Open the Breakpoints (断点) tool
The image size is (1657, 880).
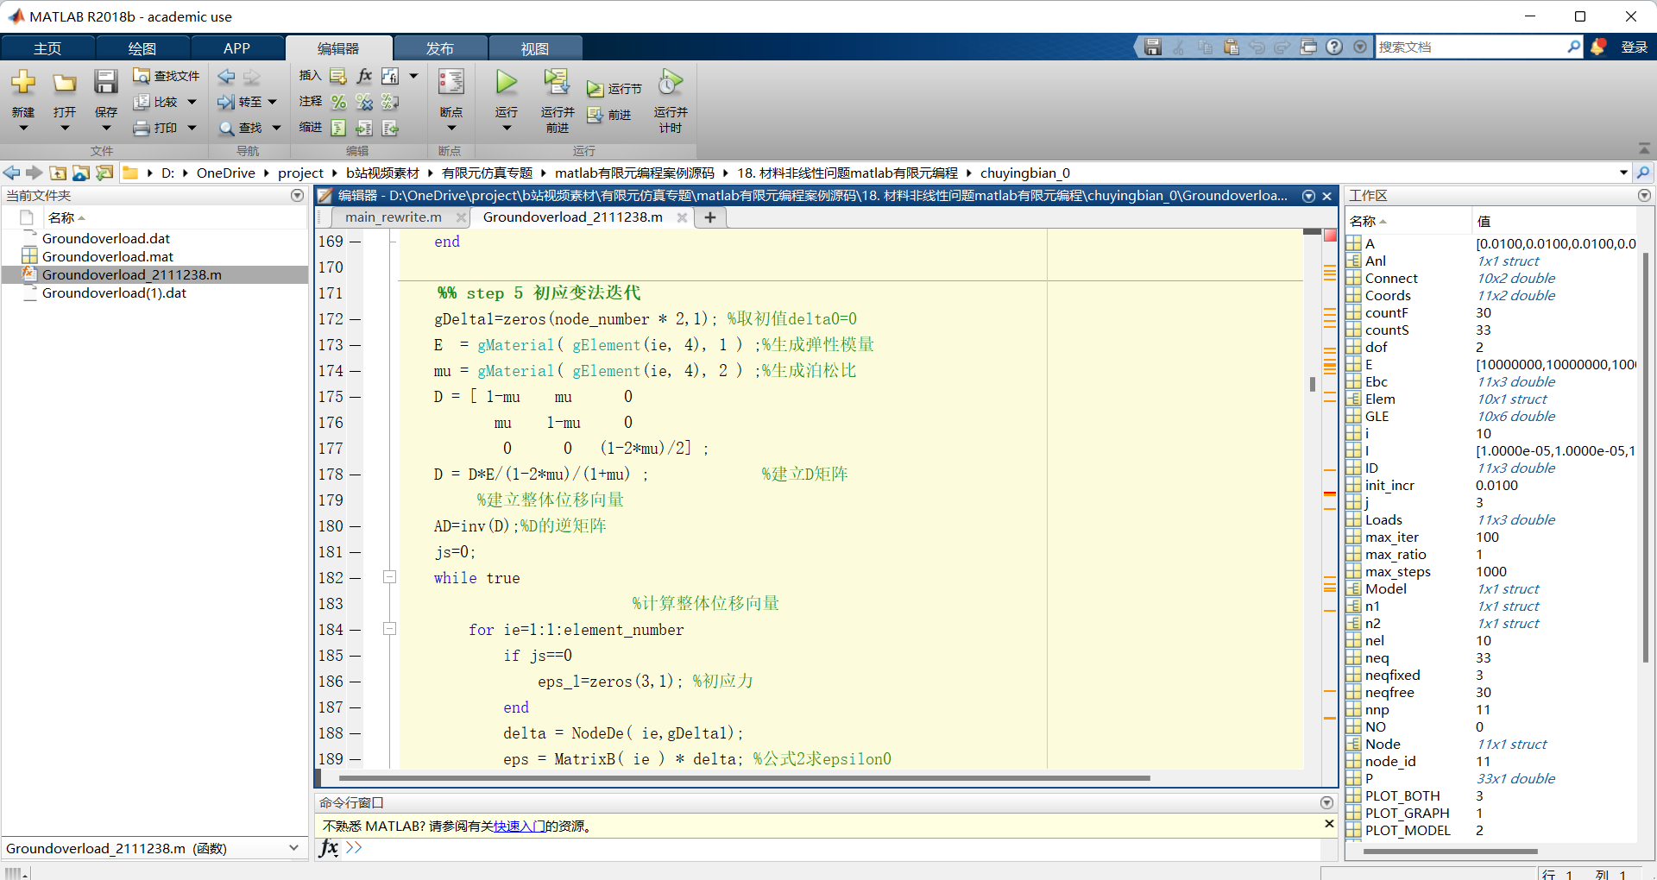pos(450,83)
